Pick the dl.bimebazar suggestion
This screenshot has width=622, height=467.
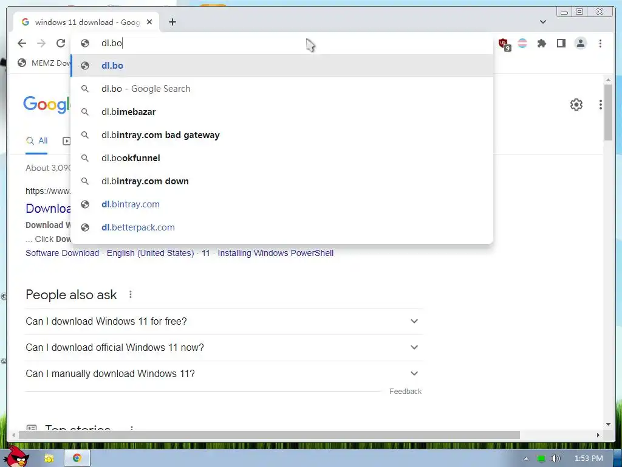pyautogui.click(x=282, y=112)
